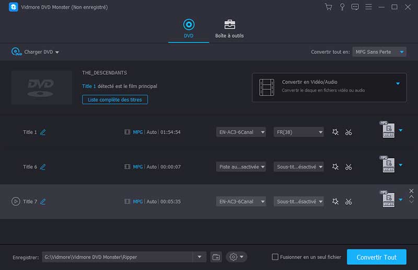Click the MPG format icon for Title 6
The width and height of the screenshot is (418, 270).
(x=388, y=165)
